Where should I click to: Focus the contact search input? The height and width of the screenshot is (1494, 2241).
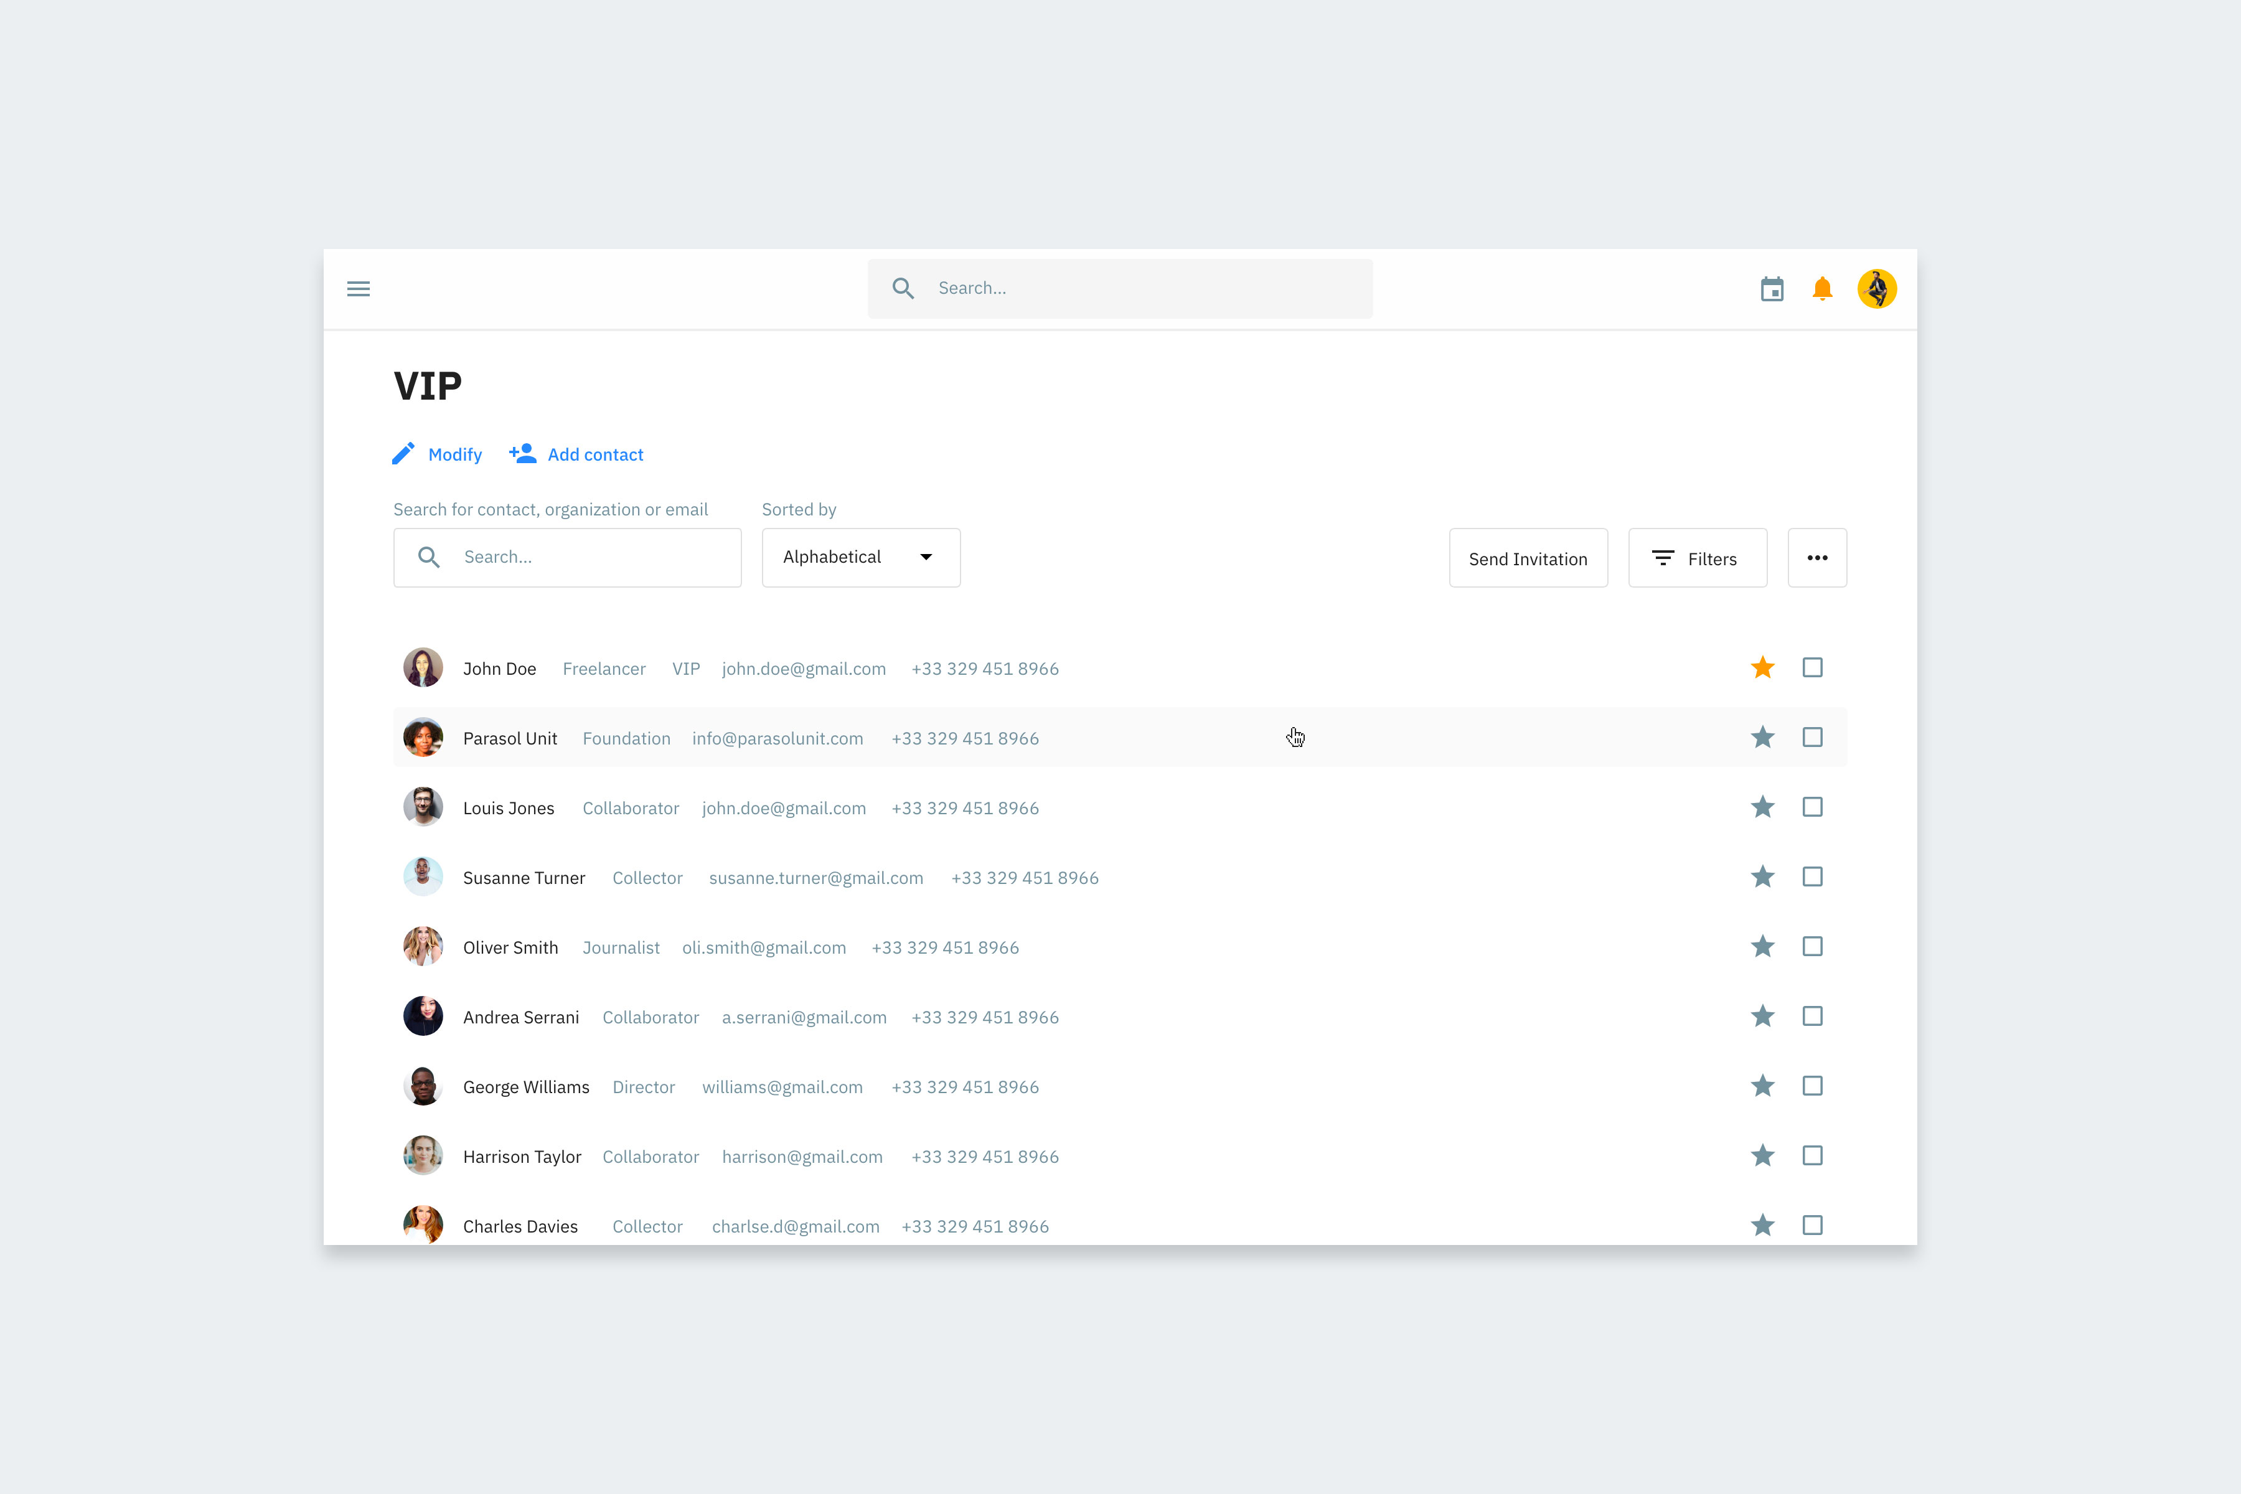coord(567,557)
